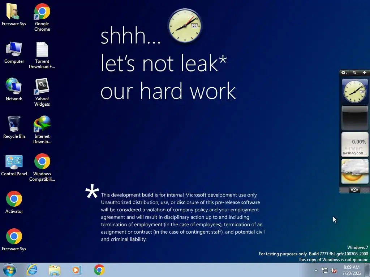Select the clock widget in the dock
The image size is (370, 277).
pyautogui.click(x=355, y=91)
